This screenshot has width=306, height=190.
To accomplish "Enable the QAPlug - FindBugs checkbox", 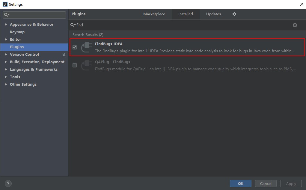I will pyautogui.click(x=75, y=65).
